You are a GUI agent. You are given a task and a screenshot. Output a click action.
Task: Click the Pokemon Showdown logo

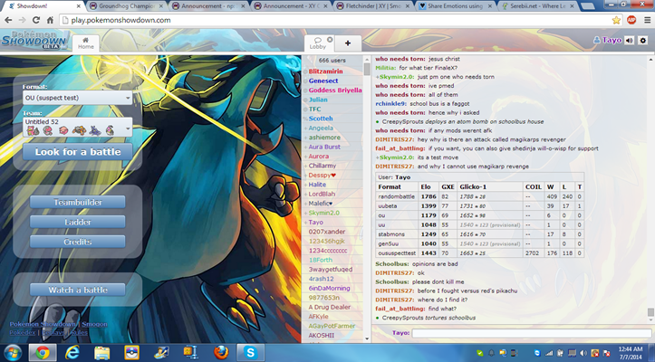[x=34, y=40]
